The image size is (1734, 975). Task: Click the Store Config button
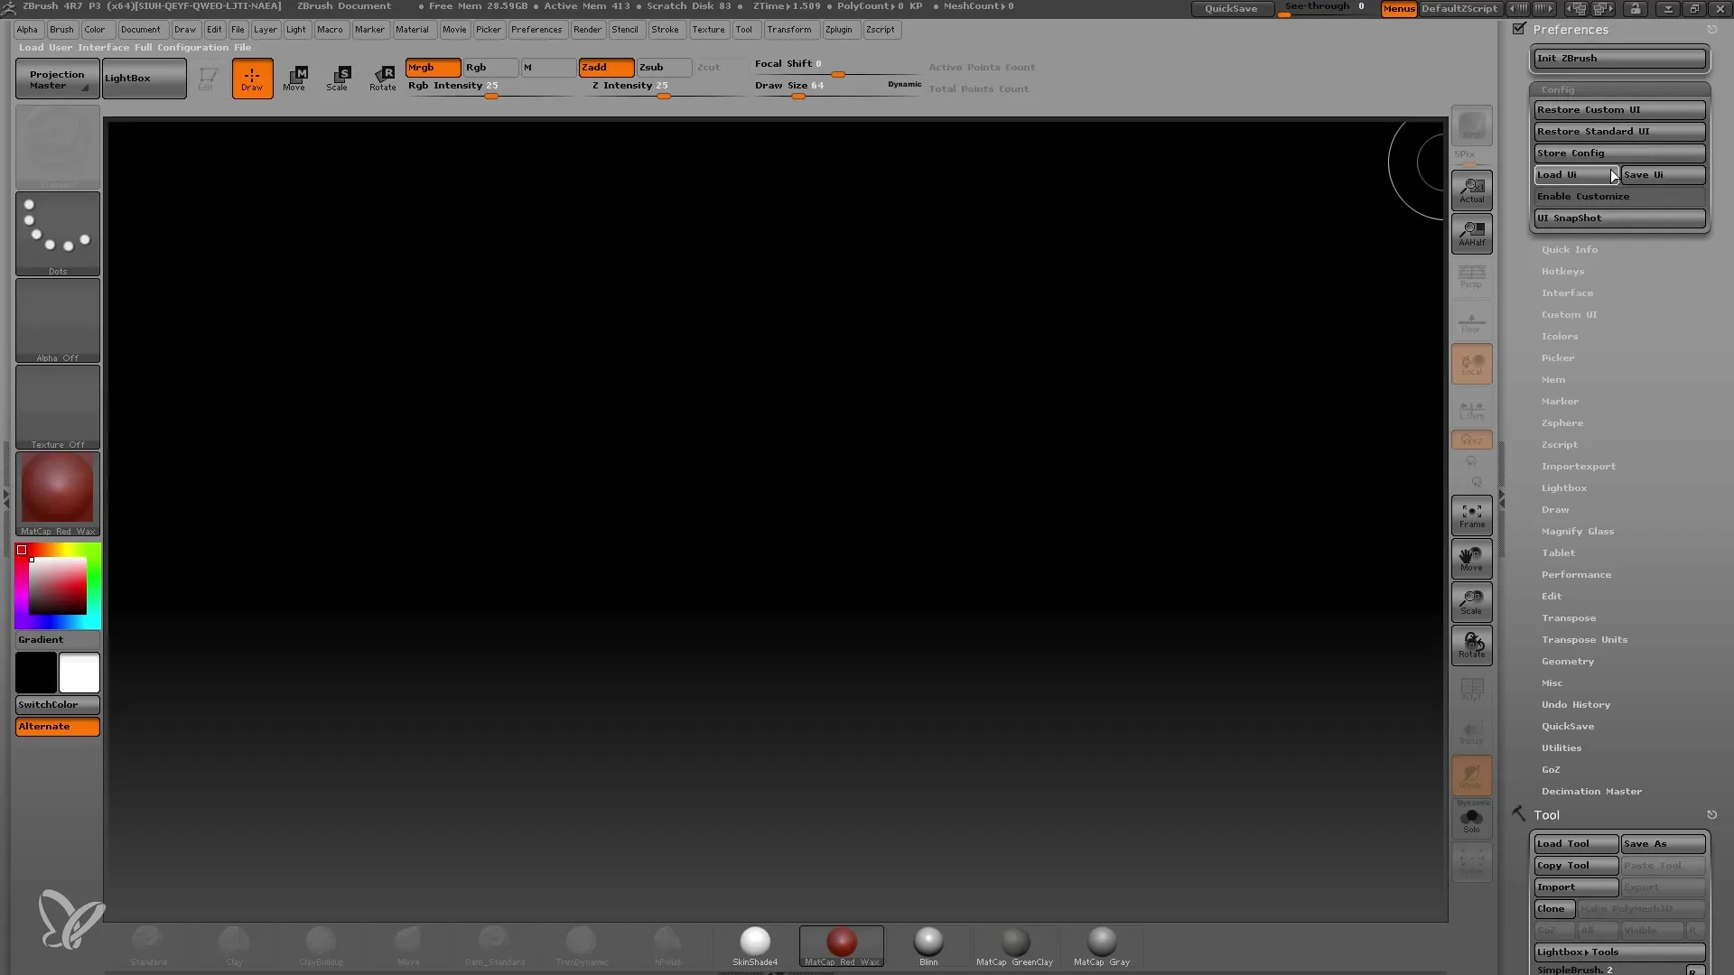coord(1618,153)
